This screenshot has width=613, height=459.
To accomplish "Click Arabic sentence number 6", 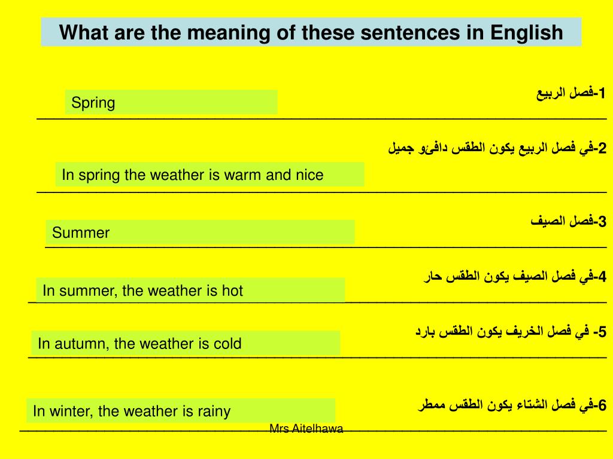I will [x=512, y=405].
